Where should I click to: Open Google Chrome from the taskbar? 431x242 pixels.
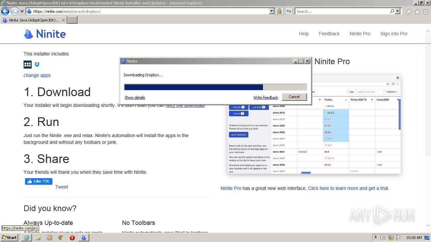[61, 238]
